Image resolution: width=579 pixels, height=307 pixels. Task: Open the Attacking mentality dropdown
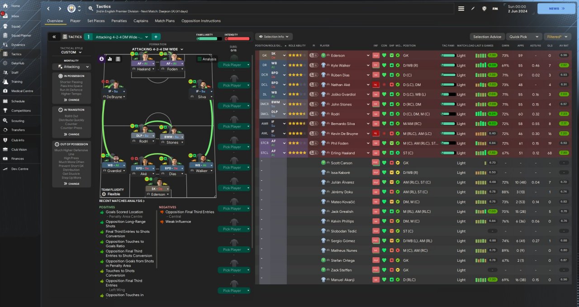click(71, 67)
